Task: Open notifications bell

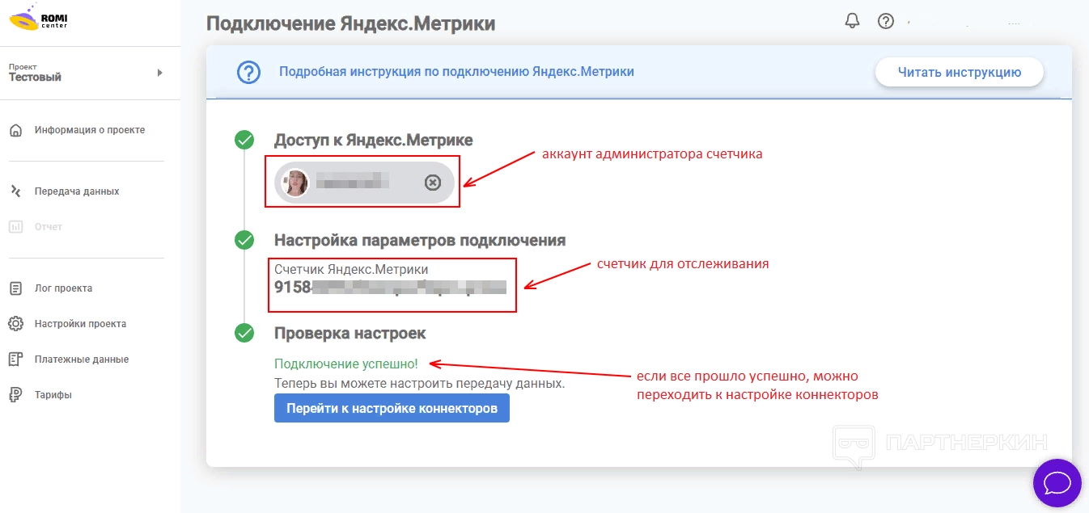Action: point(852,21)
